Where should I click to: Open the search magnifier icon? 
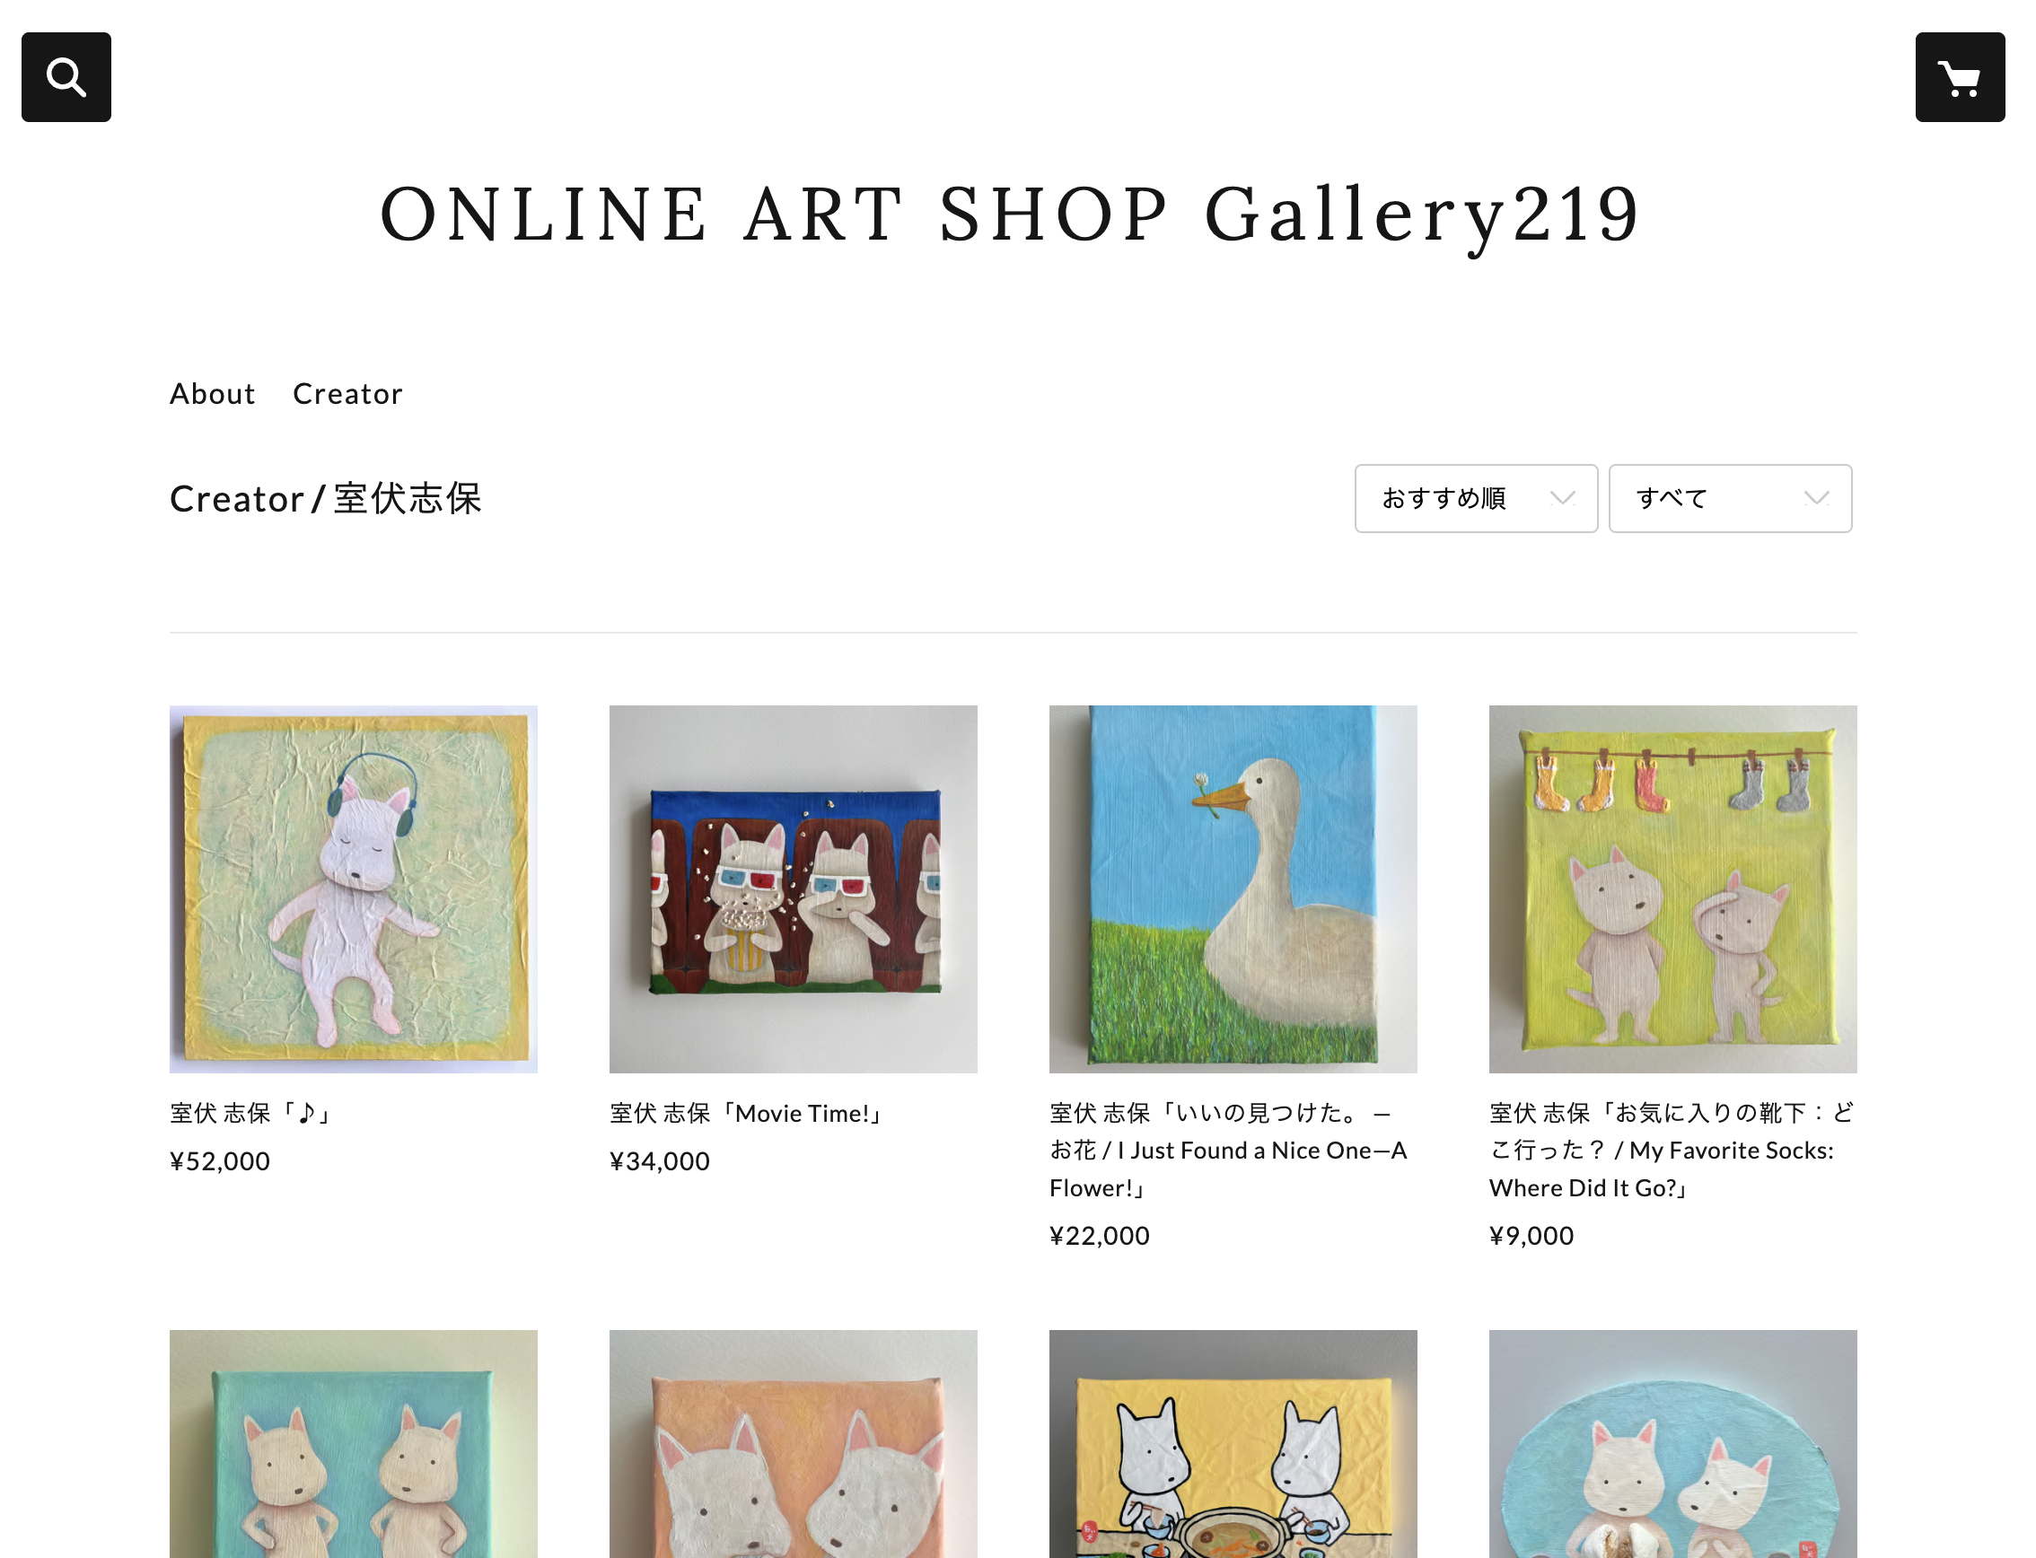point(66,77)
